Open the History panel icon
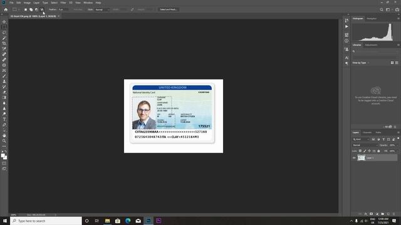The image size is (401, 225). click(x=346, y=20)
